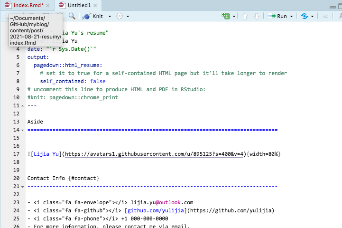This screenshot has height=228, width=342.
Task: Expand the Run options dropdown arrow
Action: [x=292, y=16]
